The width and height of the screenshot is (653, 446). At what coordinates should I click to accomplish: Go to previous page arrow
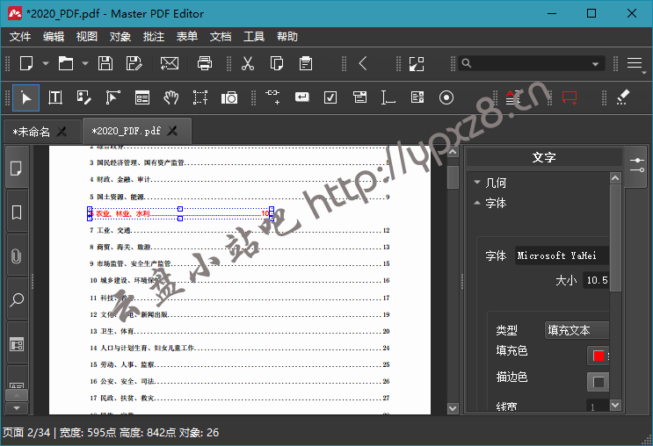click(x=363, y=64)
